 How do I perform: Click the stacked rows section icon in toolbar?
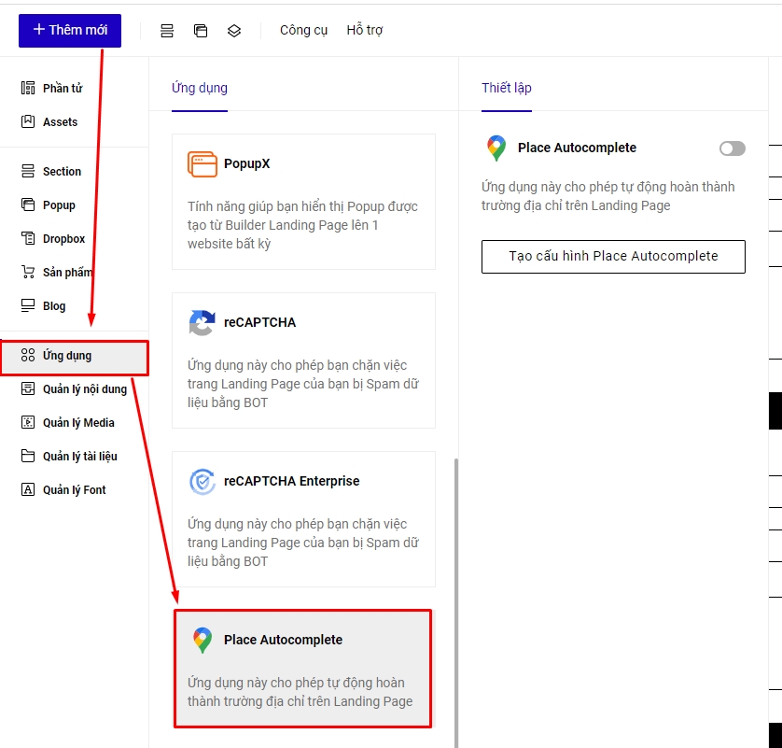[167, 31]
